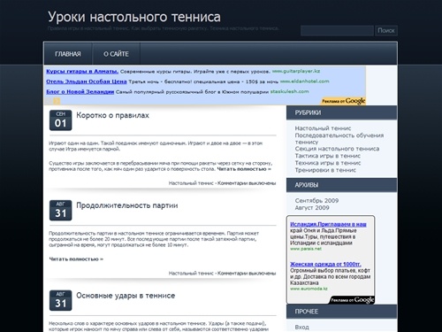The image size is (442, 332).
Task: Select Секция настольного тенниса category
Action: 337,149
